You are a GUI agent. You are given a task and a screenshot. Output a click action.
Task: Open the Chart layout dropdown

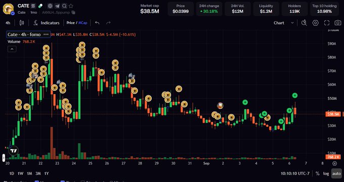tap(283, 23)
